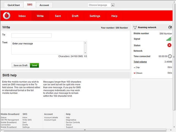This screenshot has width=176, height=132.
Task: Open Drafts footer link
Action: tap(25, 125)
